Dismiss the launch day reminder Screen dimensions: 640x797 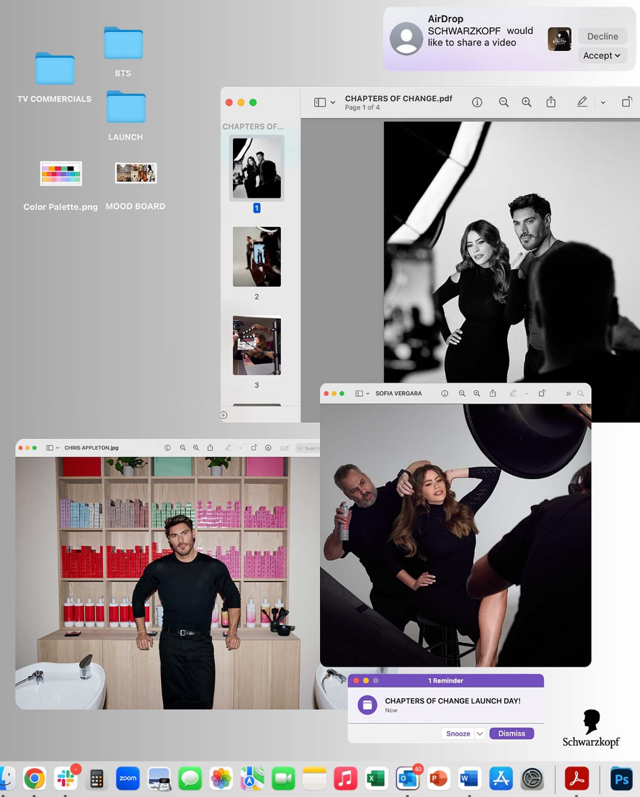[512, 733]
